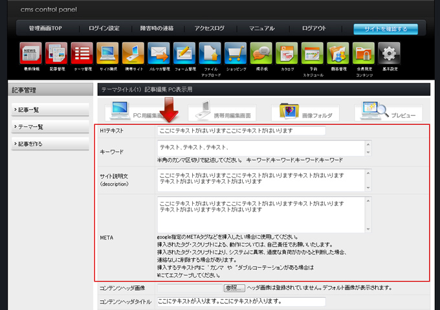Switch to the 携帯用編集画面 tab
This screenshot has width=440, height=310.
pos(226,112)
